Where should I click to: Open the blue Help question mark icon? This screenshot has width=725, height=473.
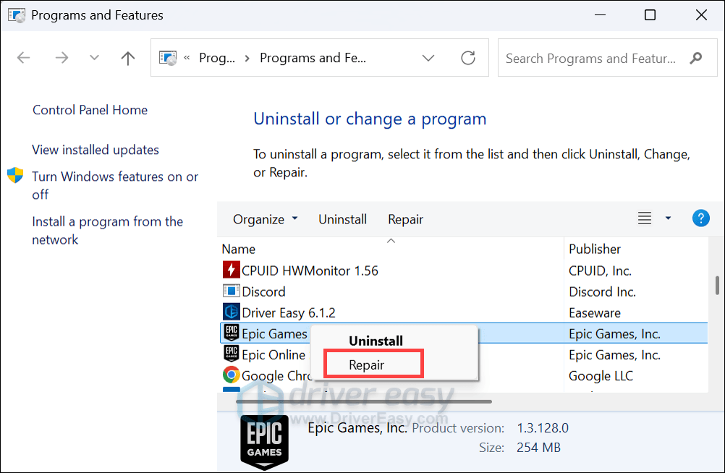(700, 218)
